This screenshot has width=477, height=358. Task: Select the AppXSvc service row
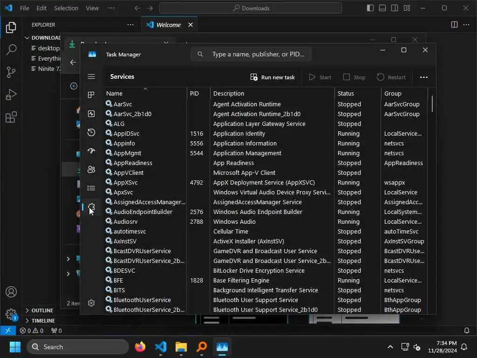266,182
